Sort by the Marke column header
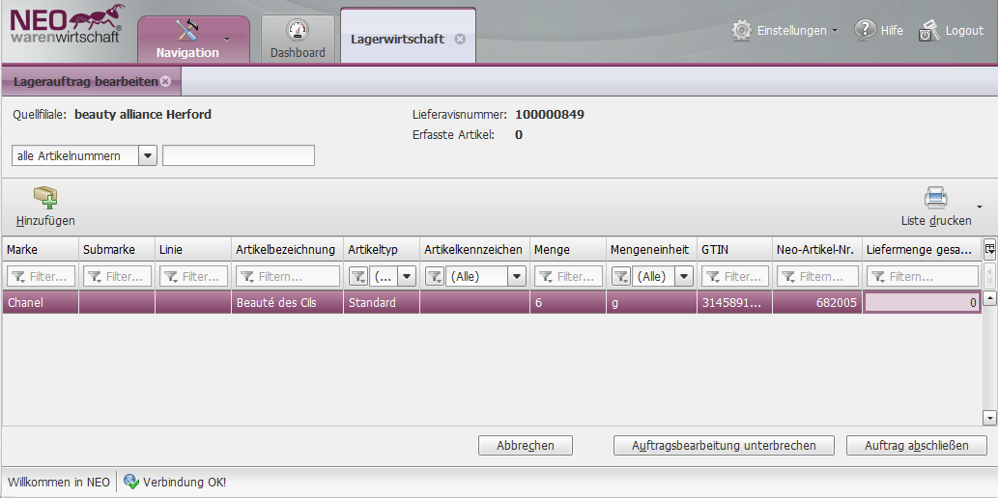The width and height of the screenshot is (998, 498). click(41, 249)
